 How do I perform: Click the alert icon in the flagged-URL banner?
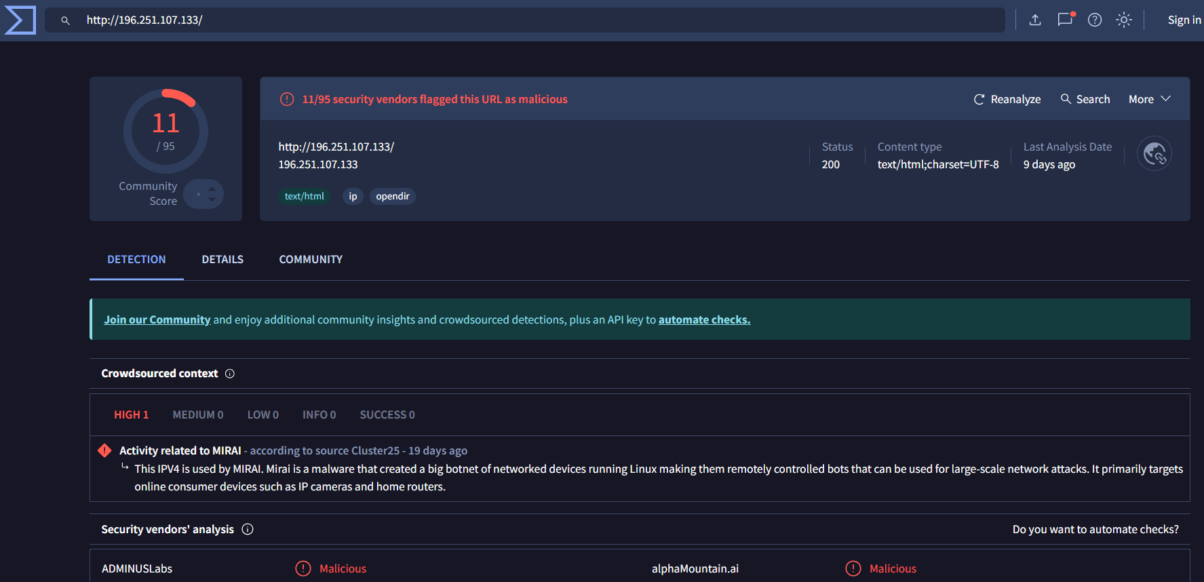click(x=287, y=99)
